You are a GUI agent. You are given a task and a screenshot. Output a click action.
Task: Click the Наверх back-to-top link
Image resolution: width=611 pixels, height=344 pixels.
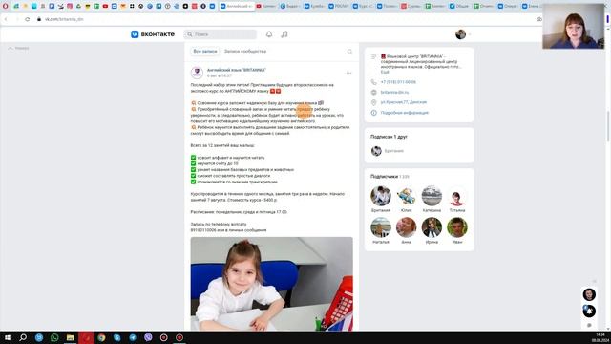(19, 48)
